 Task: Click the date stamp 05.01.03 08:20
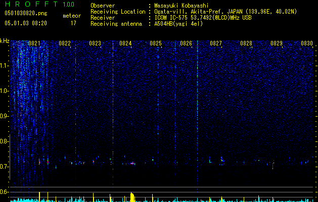point(26,23)
